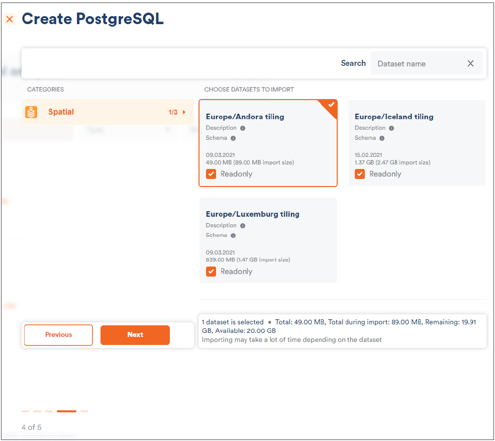Click the Previous button
This screenshot has width=495, height=441.
tap(58, 335)
